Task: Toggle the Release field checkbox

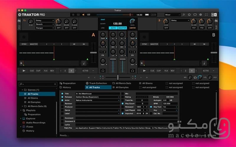Action: pos(62,97)
